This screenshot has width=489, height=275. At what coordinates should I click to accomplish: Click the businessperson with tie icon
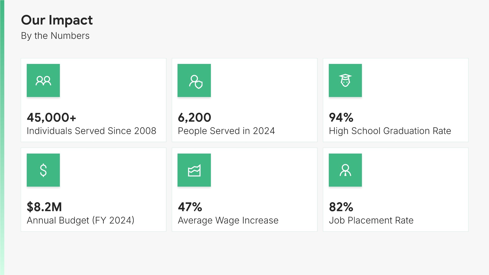tap(345, 170)
